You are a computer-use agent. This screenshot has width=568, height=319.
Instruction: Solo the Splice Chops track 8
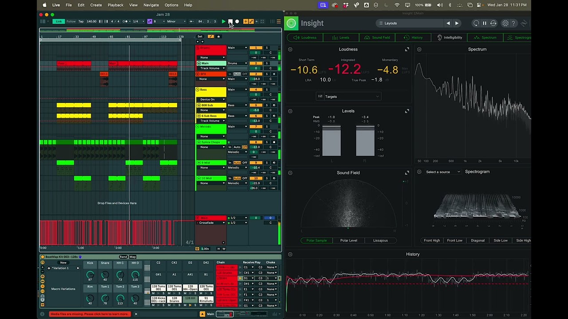pos(267,142)
